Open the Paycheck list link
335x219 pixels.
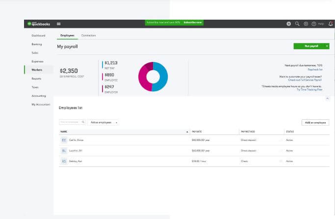(x=315, y=70)
